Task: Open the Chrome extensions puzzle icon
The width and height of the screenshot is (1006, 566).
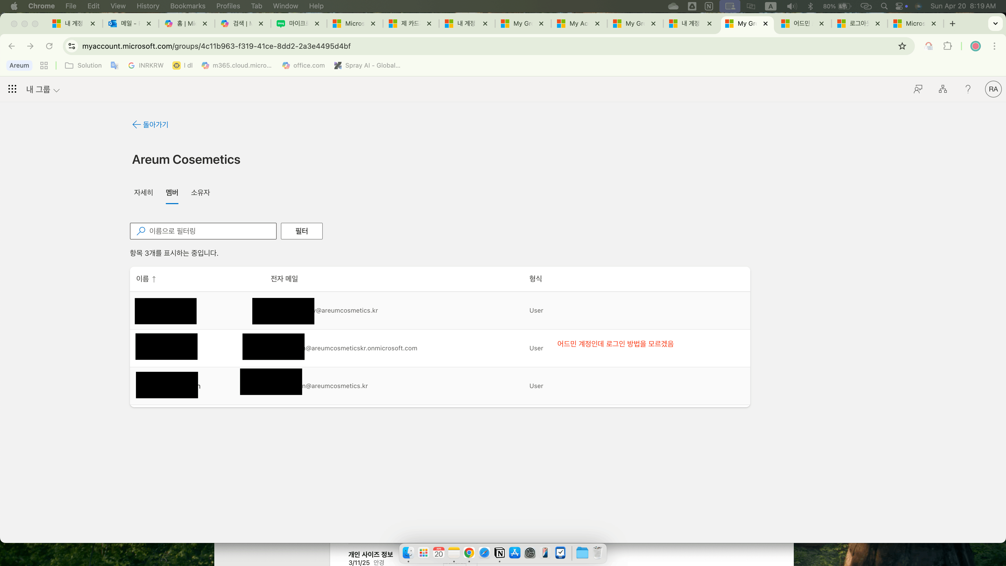Action: point(947,46)
